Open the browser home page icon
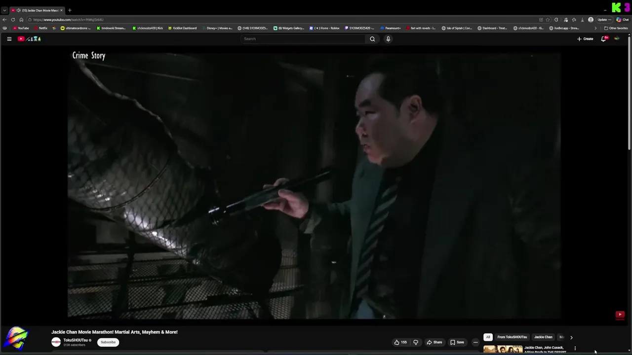This screenshot has height=355, width=632. [21, 20]
